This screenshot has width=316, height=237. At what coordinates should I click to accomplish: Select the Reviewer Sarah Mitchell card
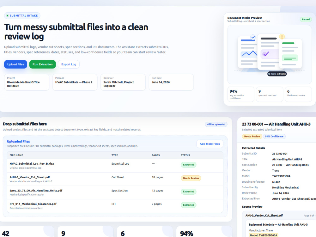pos(123,82)
